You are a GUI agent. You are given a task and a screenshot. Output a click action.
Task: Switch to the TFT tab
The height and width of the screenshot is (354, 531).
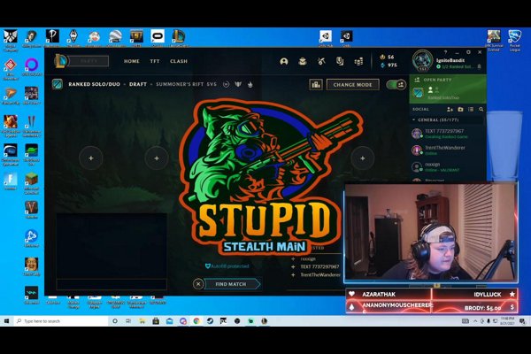(x=154, y=61)
